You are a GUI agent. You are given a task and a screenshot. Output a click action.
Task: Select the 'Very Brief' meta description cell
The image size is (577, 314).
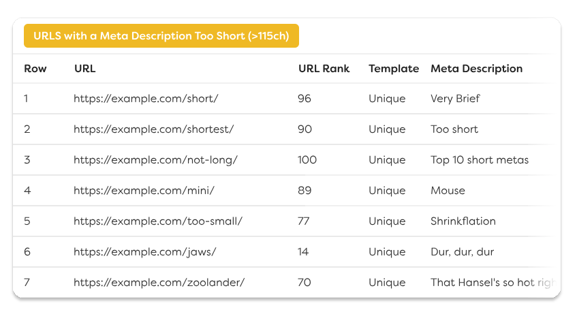455,99
